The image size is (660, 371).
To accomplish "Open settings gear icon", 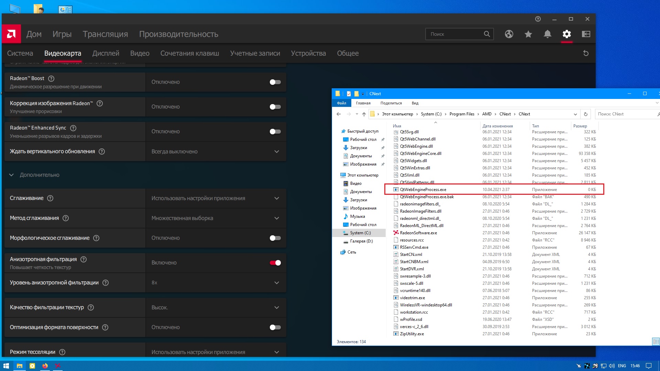I will coord(567,34).
